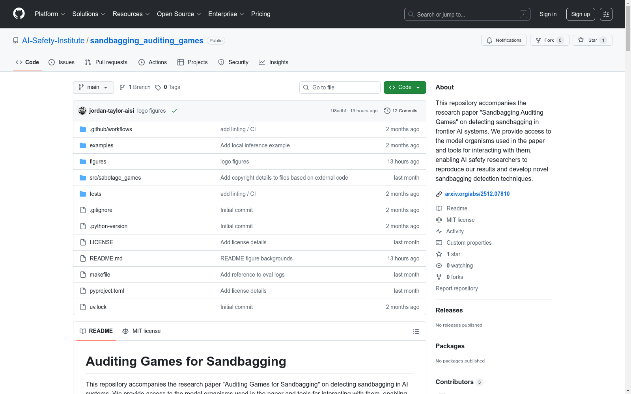Open the GitHub homepage logo

(x=19, y=14)
